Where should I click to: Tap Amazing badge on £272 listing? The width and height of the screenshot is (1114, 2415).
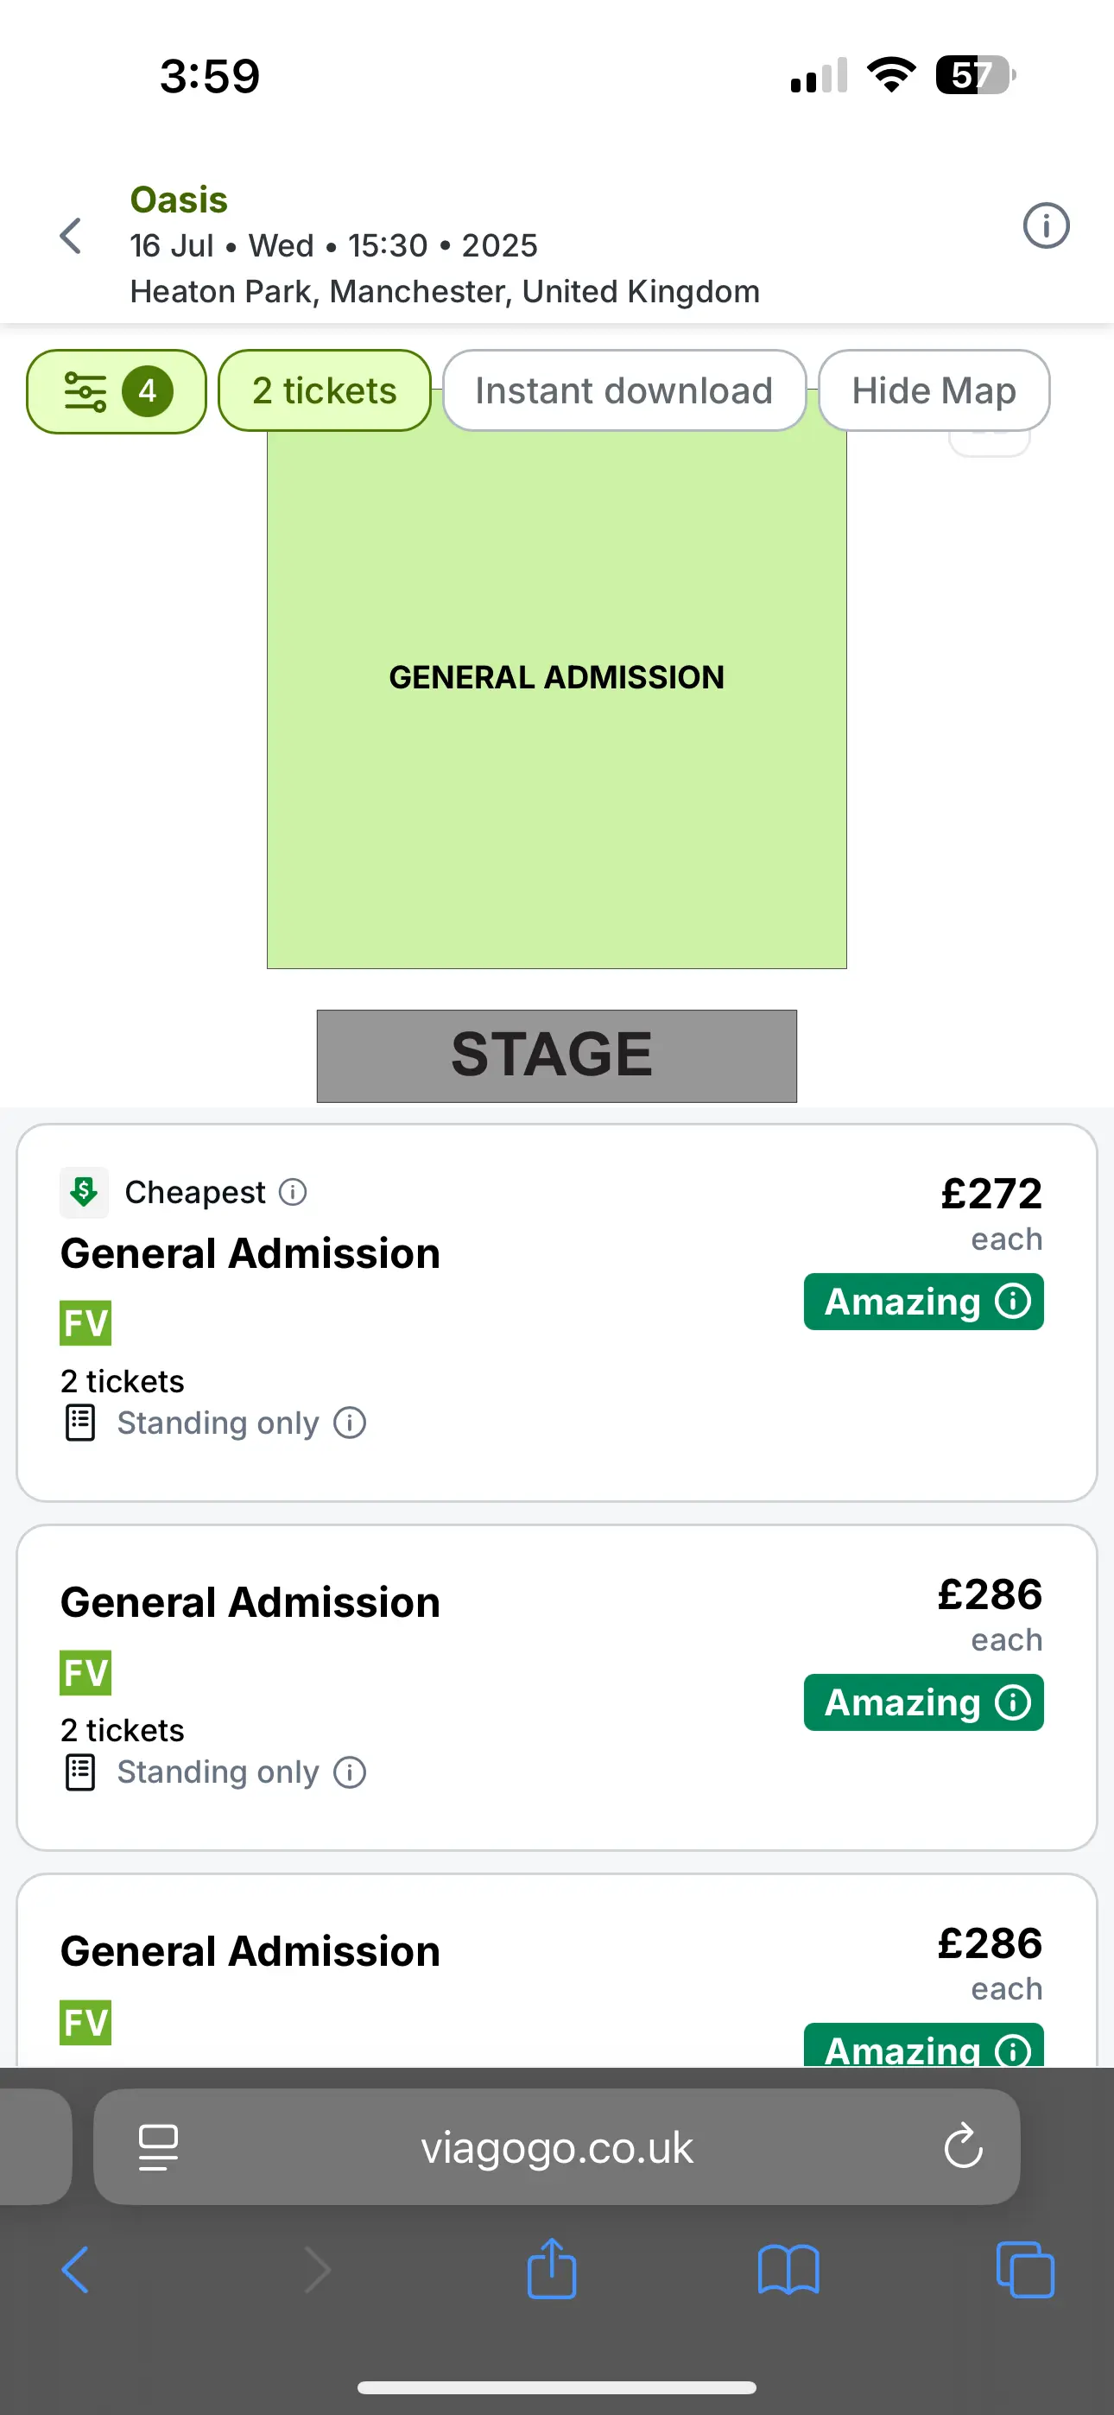(x=924, y=1302)
